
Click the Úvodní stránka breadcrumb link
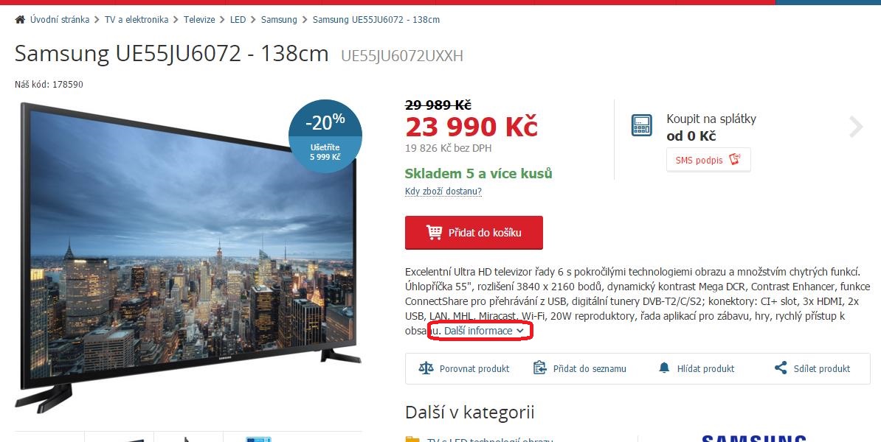click(60, 20)
